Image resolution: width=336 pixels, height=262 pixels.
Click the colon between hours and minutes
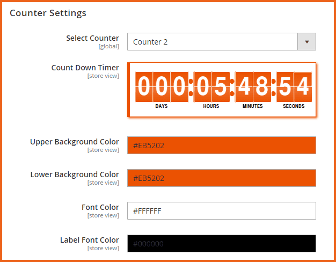point(232,87)
